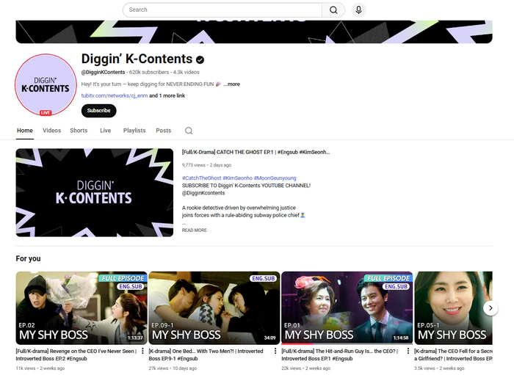The image size is (514, 375).
Task: Open My Shy Boss EP.02 thumbnail
Action: pos(82,308)
